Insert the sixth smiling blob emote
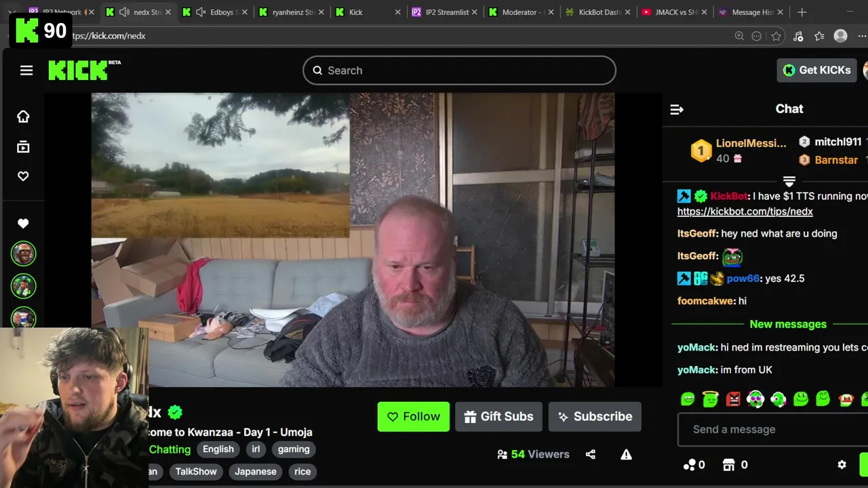Viewport: 868px width, 488px height. point(801,399)
